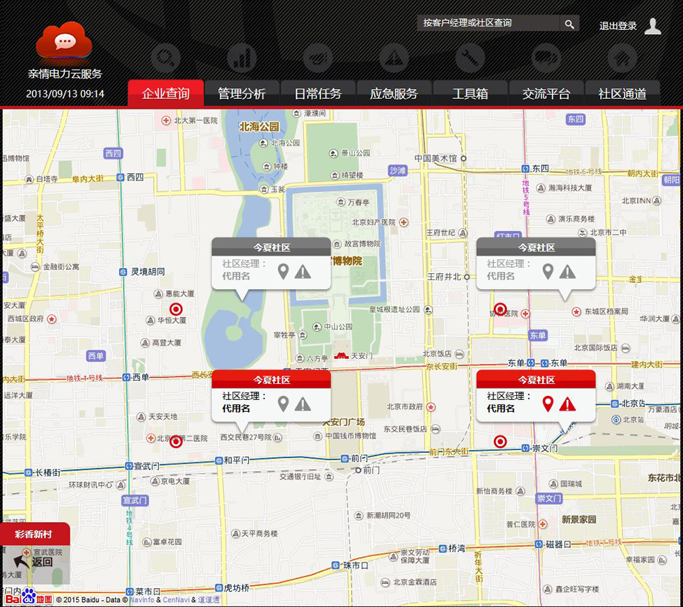Click gray warning icon in card above 西交民巷27号院

(x=302, y=404)
